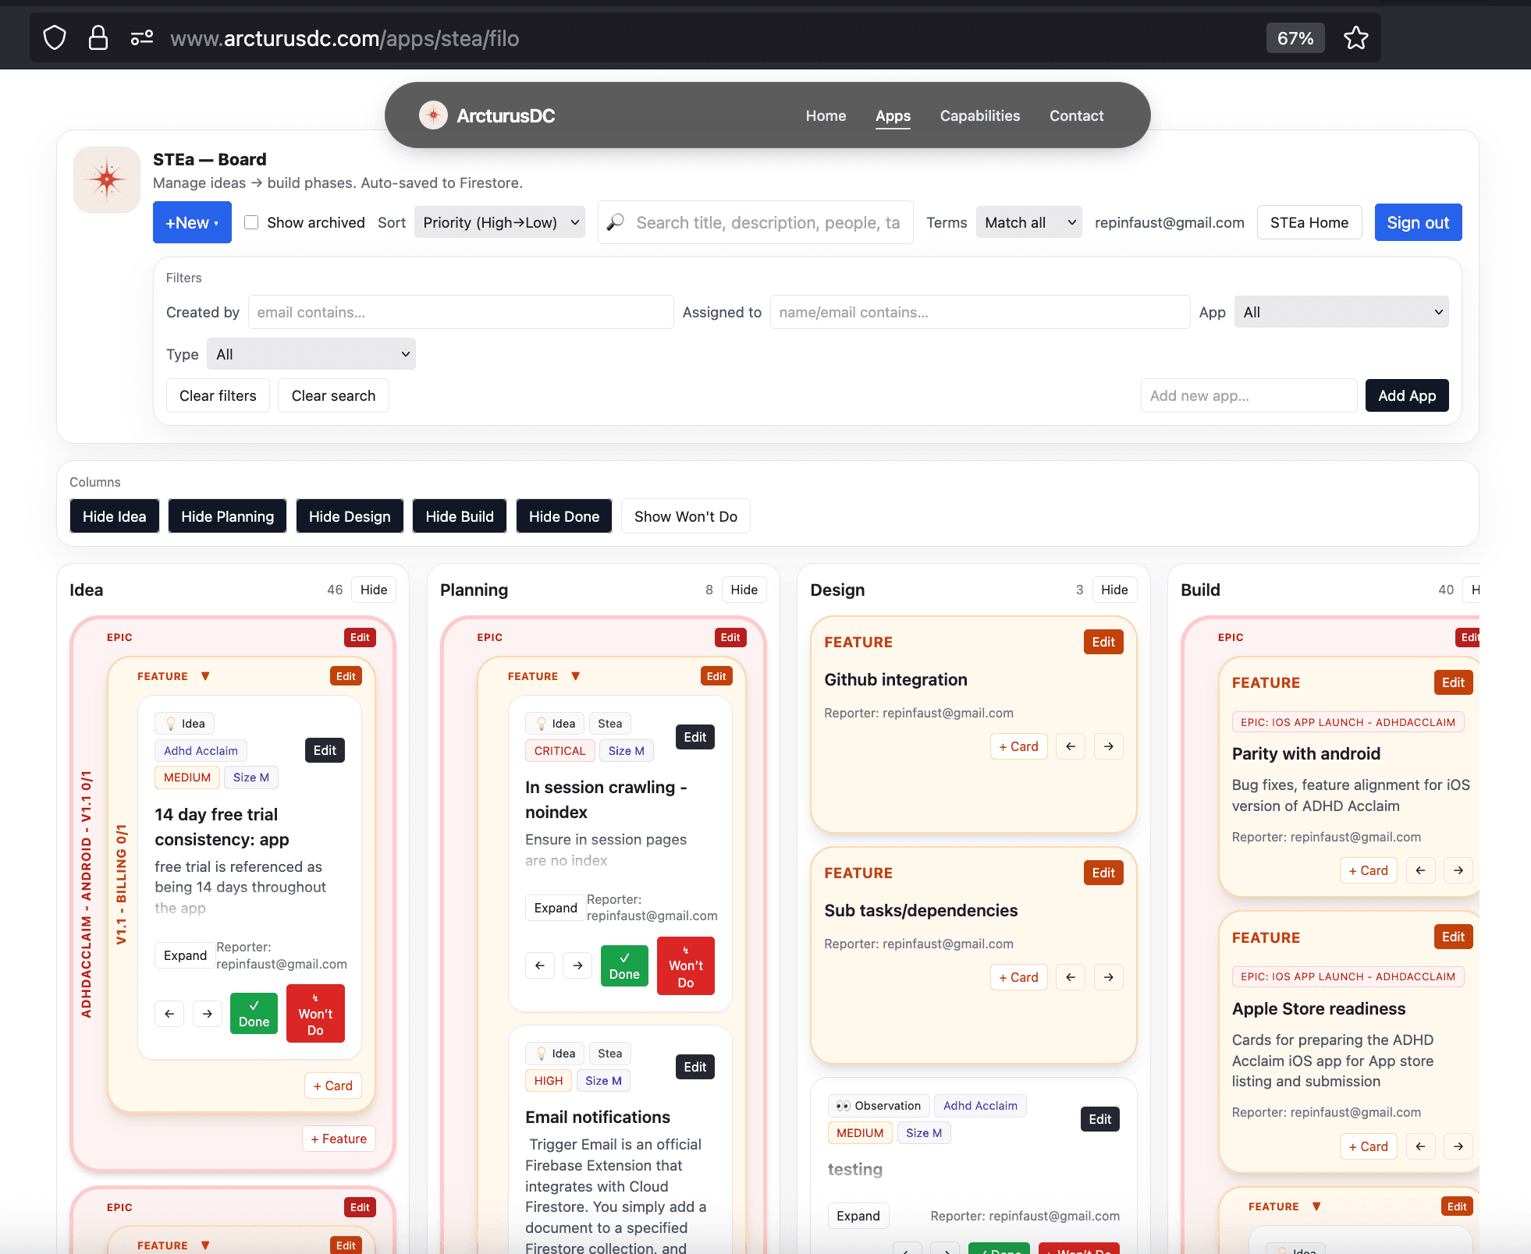The height and width of the screenshot is (1254, 1531).
Task: Mark In session crawling card Done
Action: point(623,965)
